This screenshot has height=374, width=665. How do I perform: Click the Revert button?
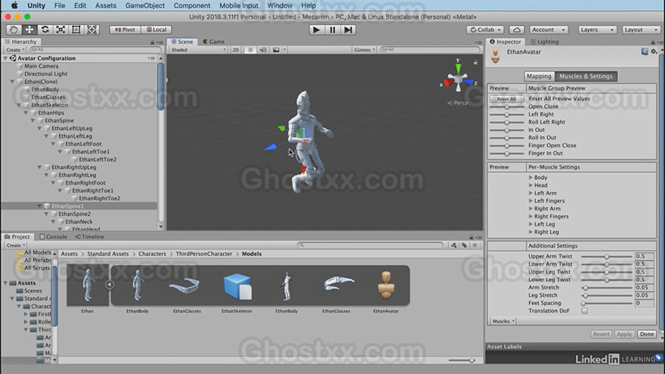tap(601, 334)
